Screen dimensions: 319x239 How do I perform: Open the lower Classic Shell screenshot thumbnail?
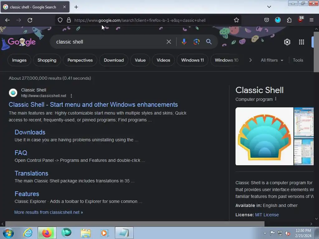click(x=304, y=152)
